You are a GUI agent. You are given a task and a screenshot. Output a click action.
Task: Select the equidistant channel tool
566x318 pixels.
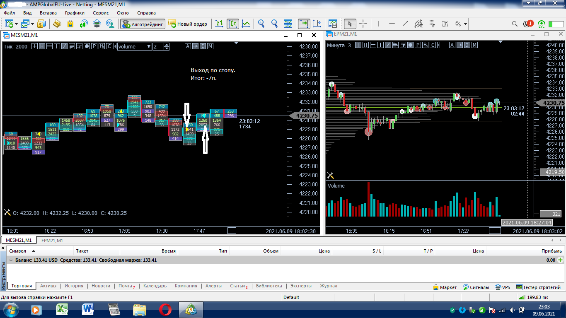418,24
